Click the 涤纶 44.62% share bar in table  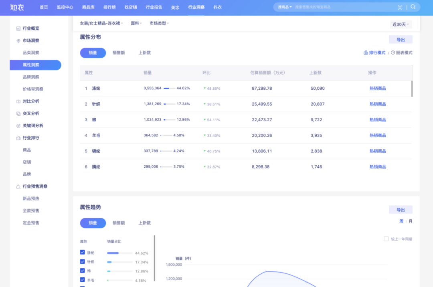(169, 88)
